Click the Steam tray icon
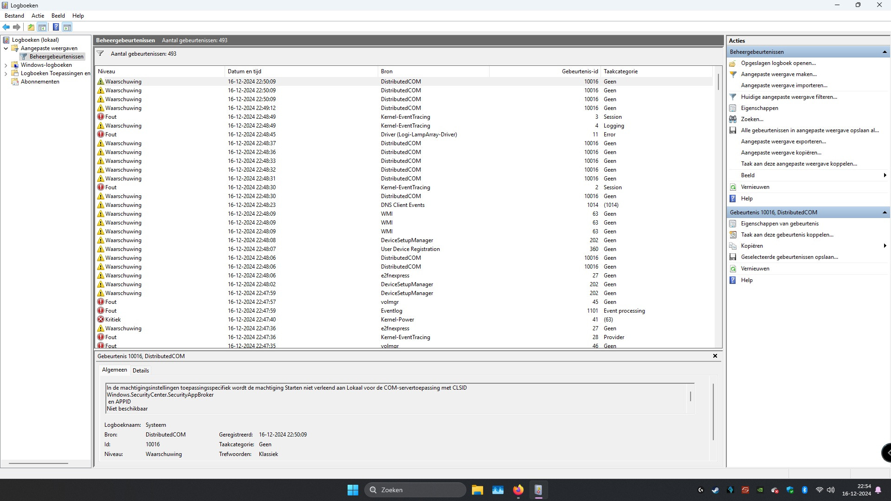 pyautogui.click(x=715, y=490)
